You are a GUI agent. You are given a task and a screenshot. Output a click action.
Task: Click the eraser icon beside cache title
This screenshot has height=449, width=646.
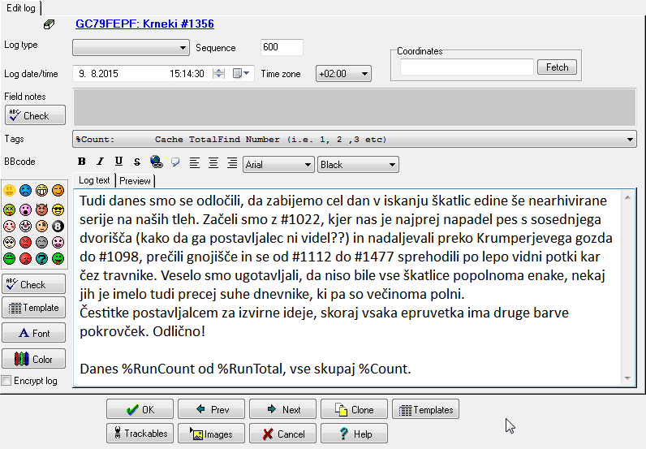49,24
